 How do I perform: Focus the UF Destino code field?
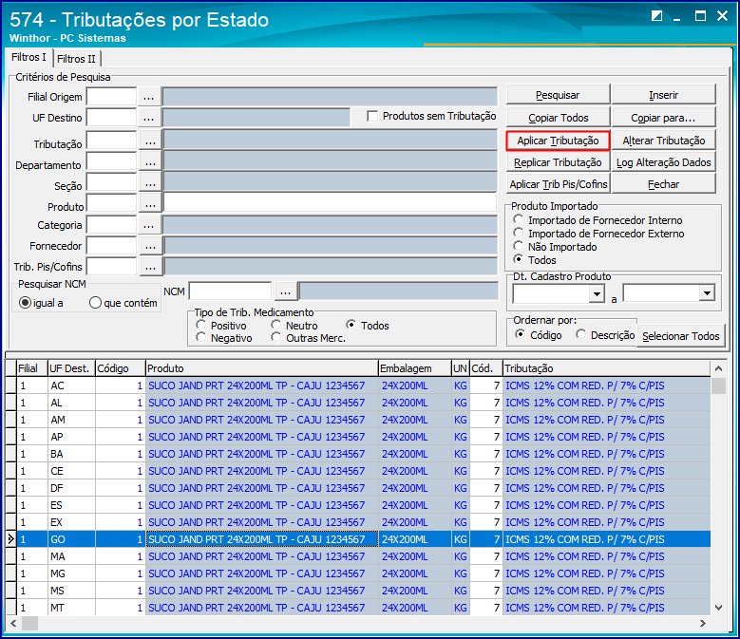click(x=111, y=118)
